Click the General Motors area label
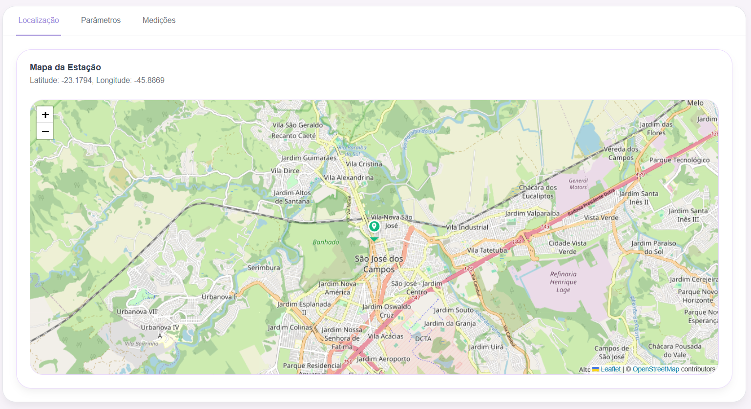Viewport: 751px width, 409px height. coord(578,184)
